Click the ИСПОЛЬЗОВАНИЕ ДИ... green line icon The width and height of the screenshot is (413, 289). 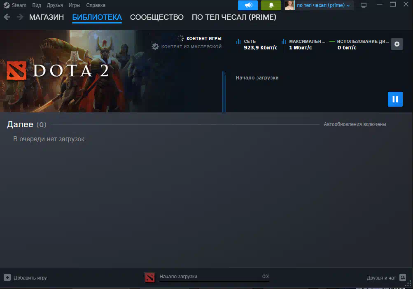[x=332, y=41]
